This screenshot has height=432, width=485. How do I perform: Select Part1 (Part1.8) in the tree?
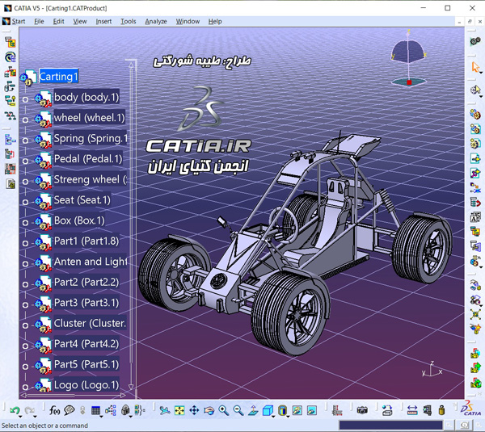[86, 241]
